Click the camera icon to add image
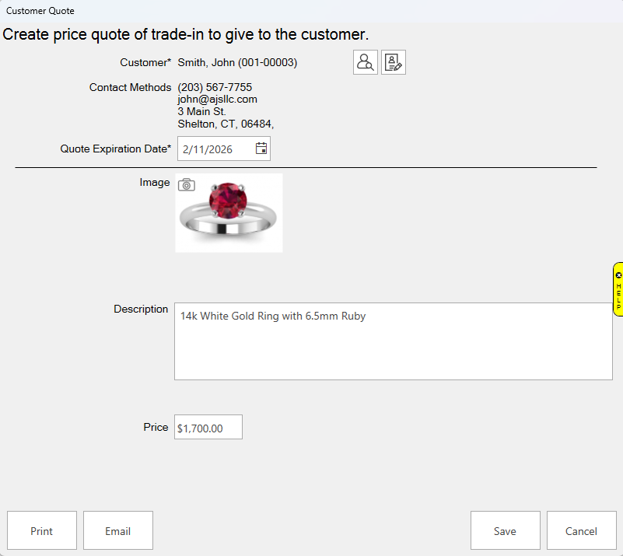 click(186, 184)
